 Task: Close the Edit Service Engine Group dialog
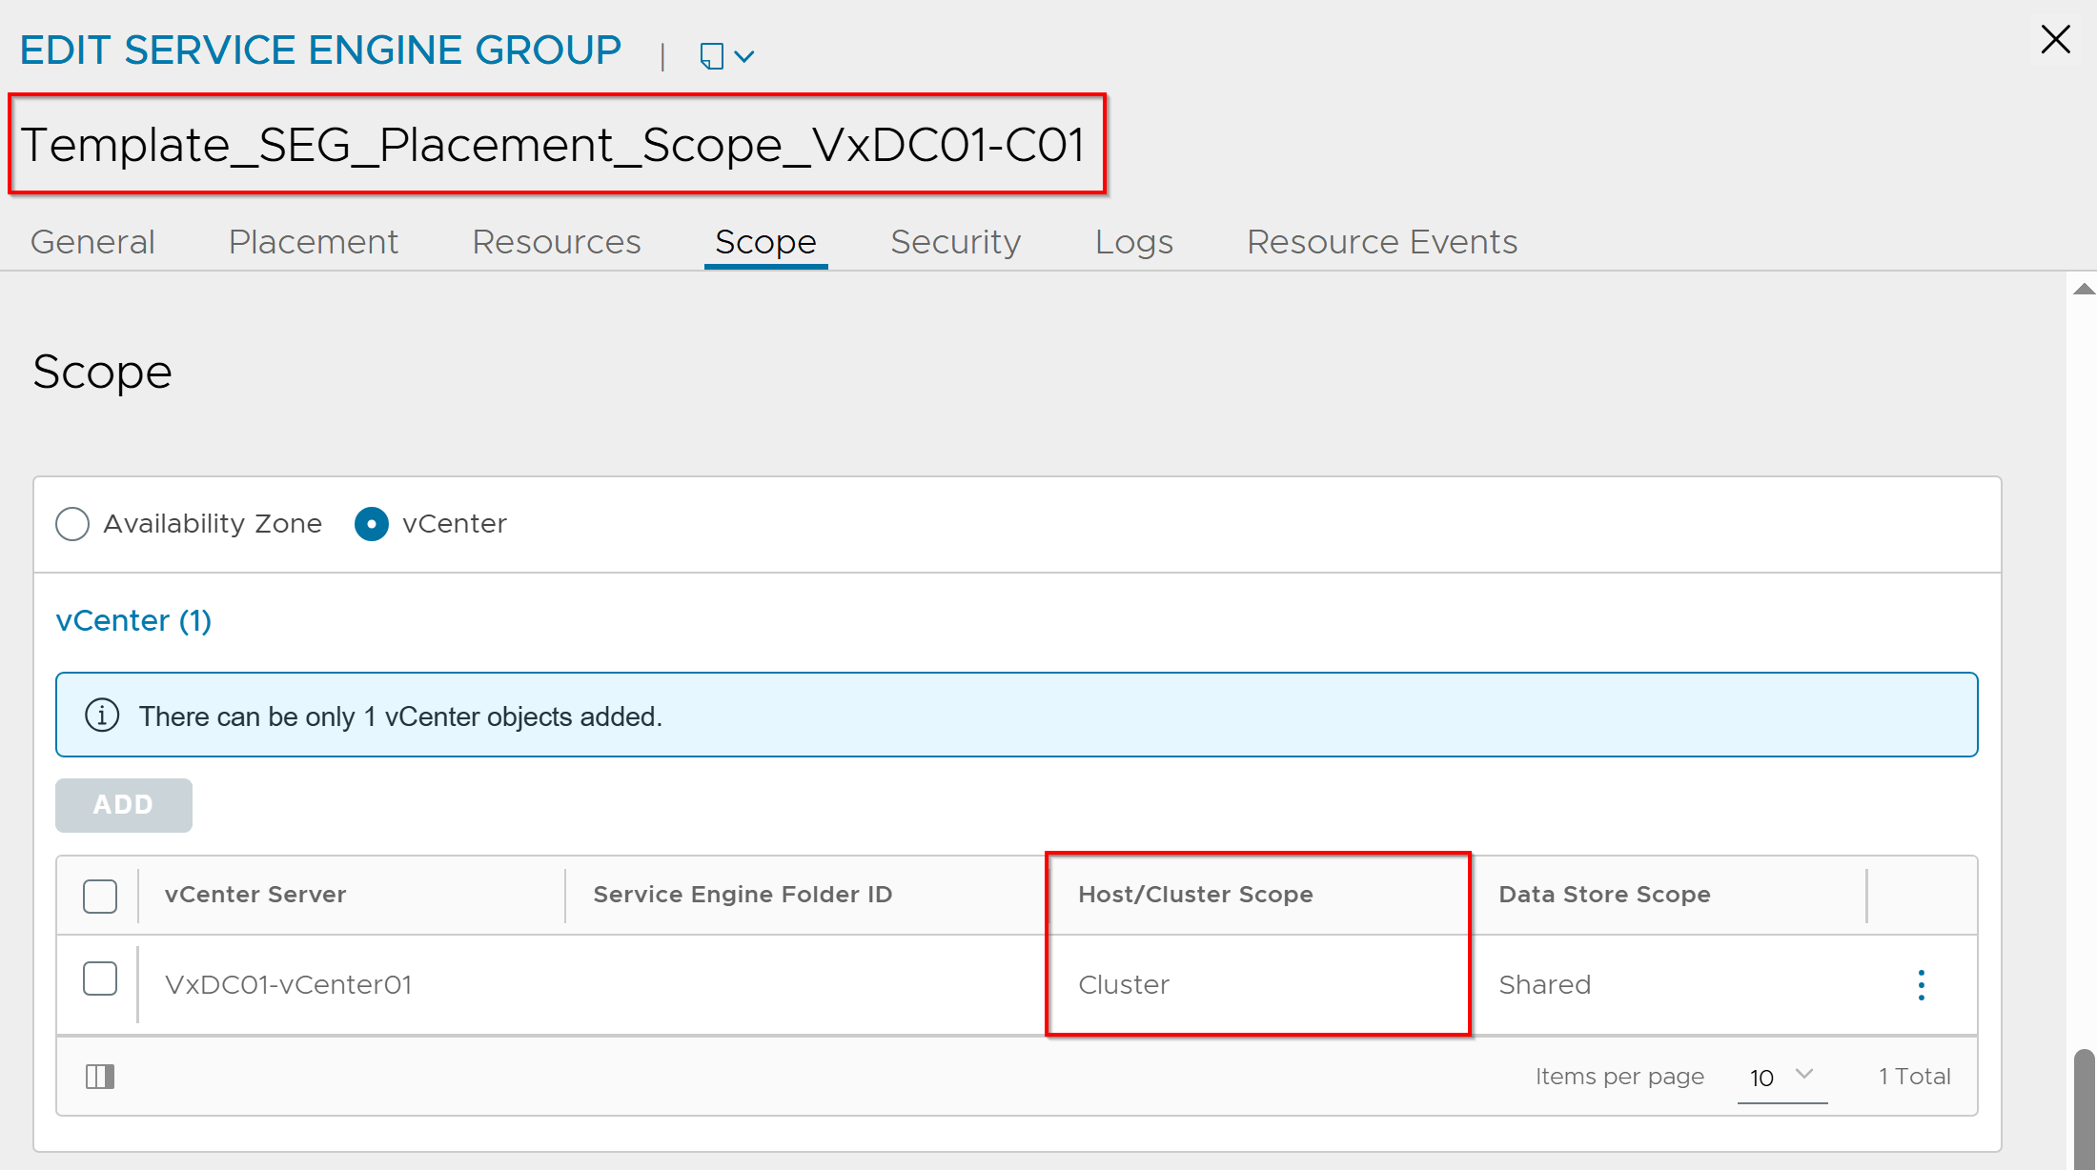2055,40
